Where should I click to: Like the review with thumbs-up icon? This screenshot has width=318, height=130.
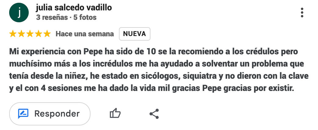pos(115,114)
